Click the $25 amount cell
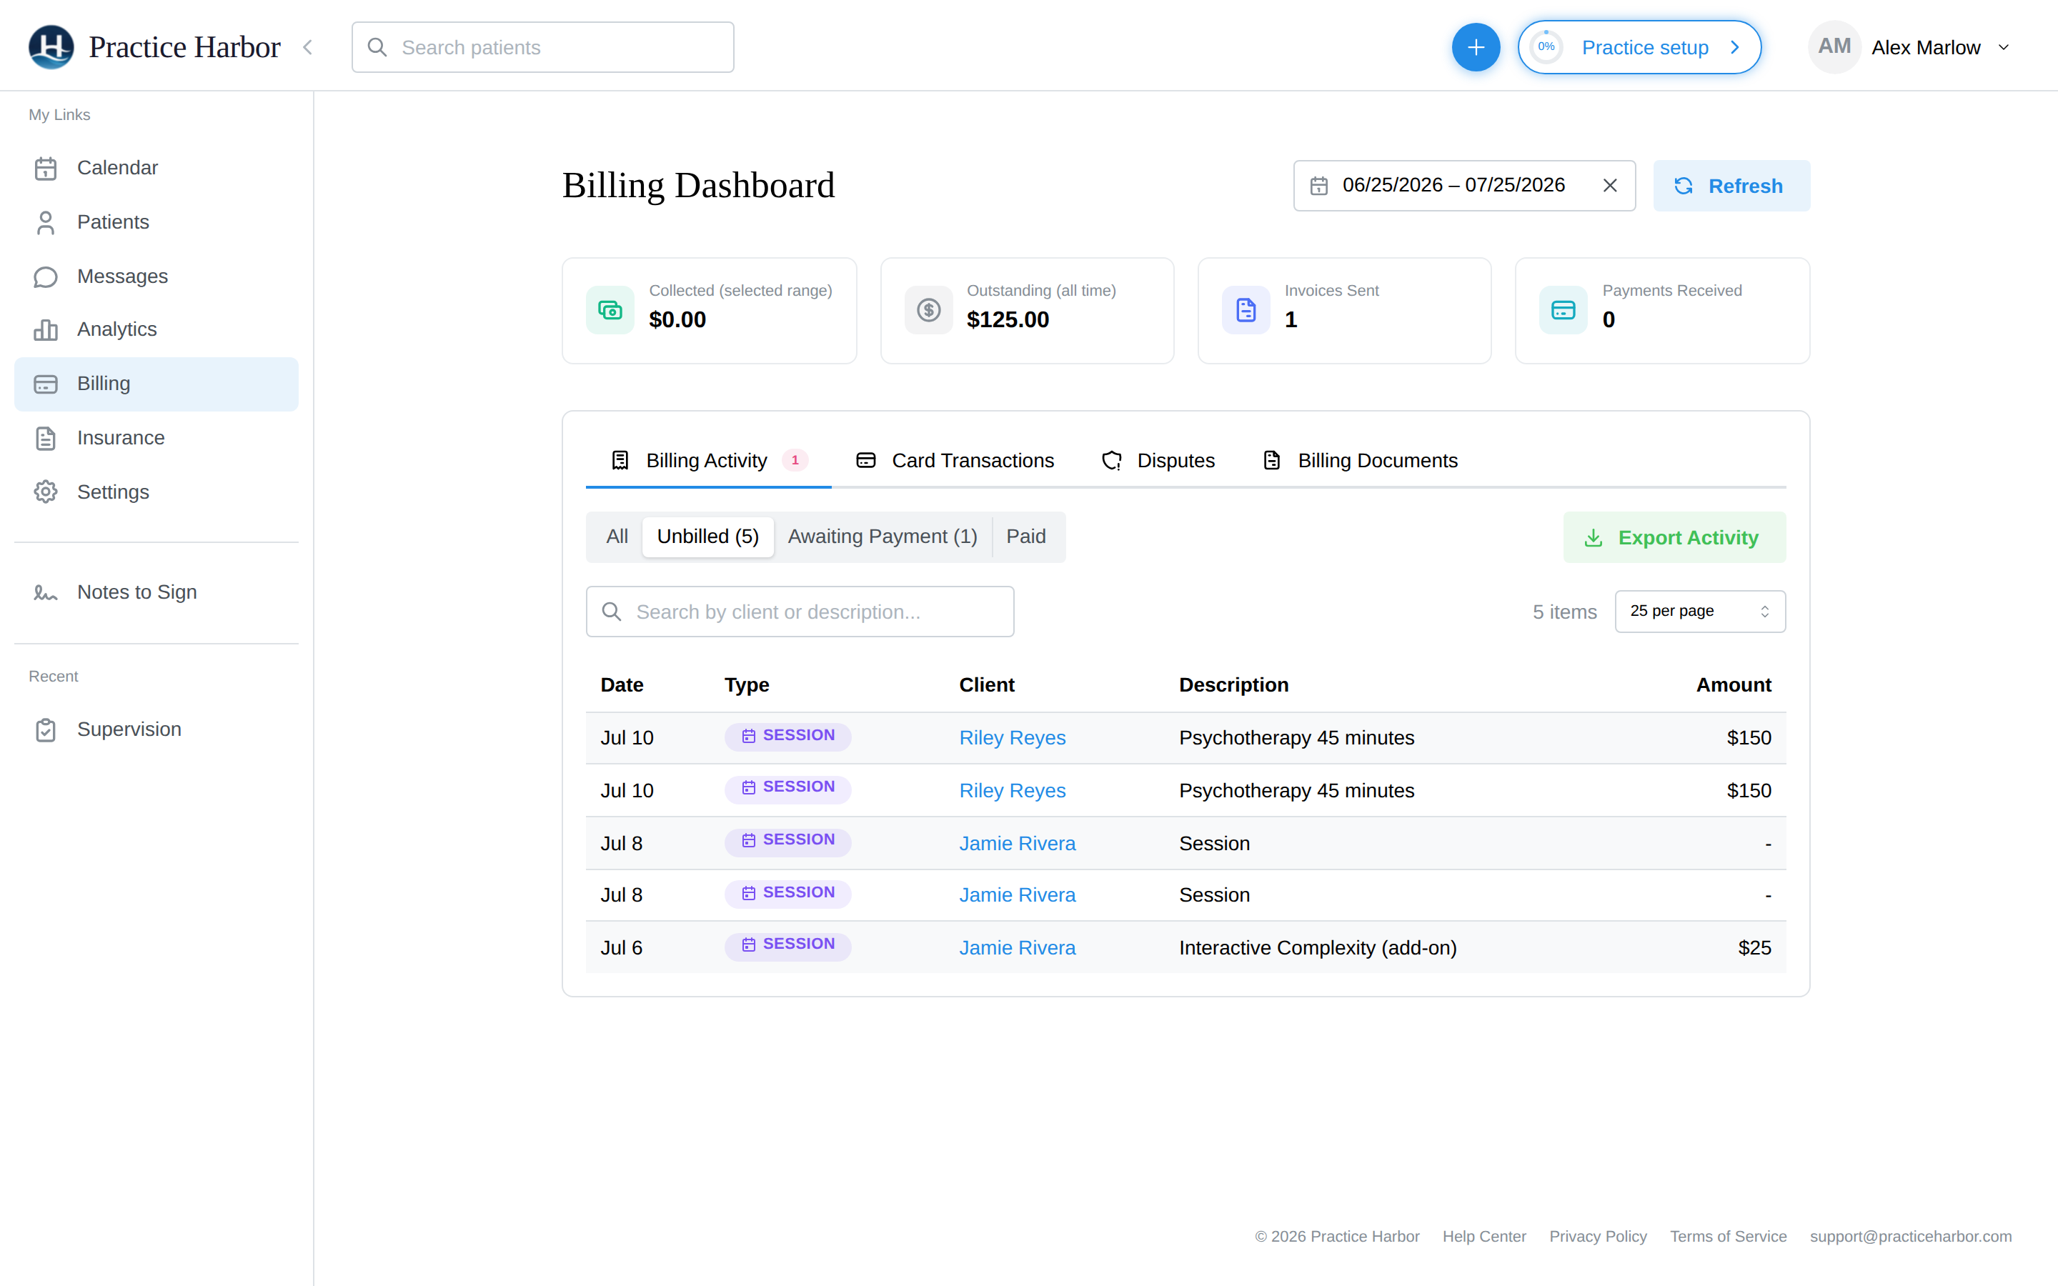The width and height of the screenshot is (2058, 1286). tap(1754, 947)
